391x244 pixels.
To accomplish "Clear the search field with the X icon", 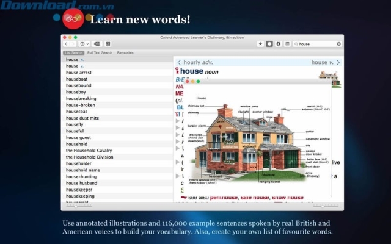I will [339, 44].
